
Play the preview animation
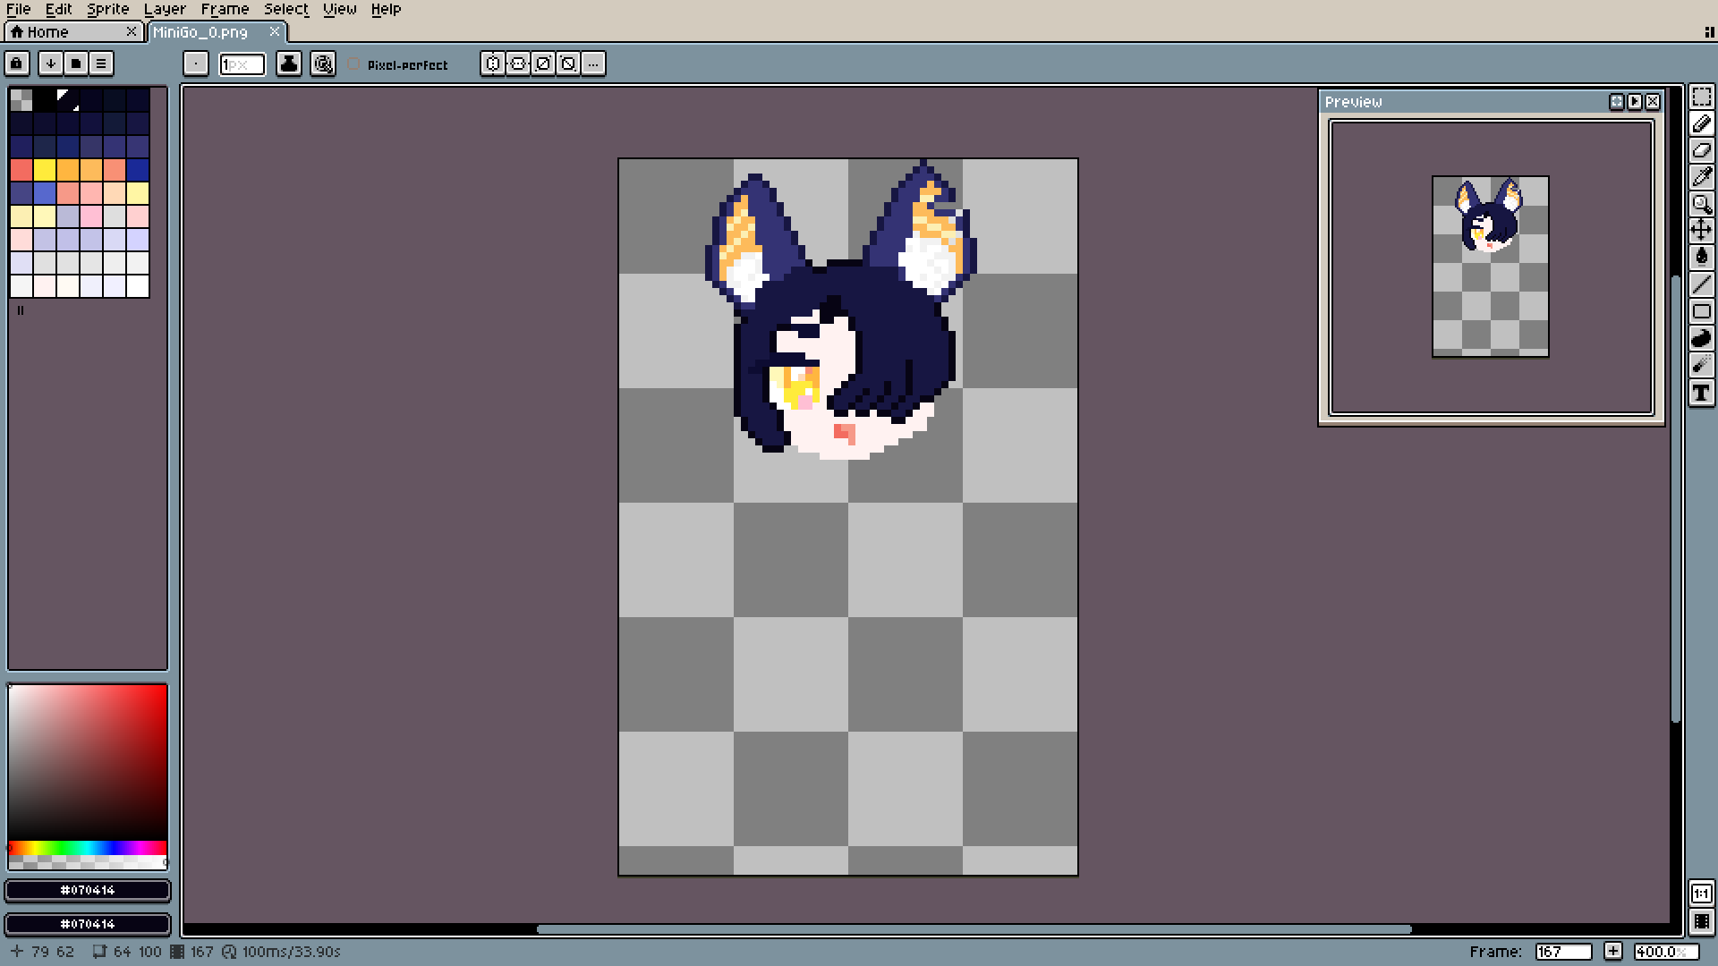(x=1635, y=102)
